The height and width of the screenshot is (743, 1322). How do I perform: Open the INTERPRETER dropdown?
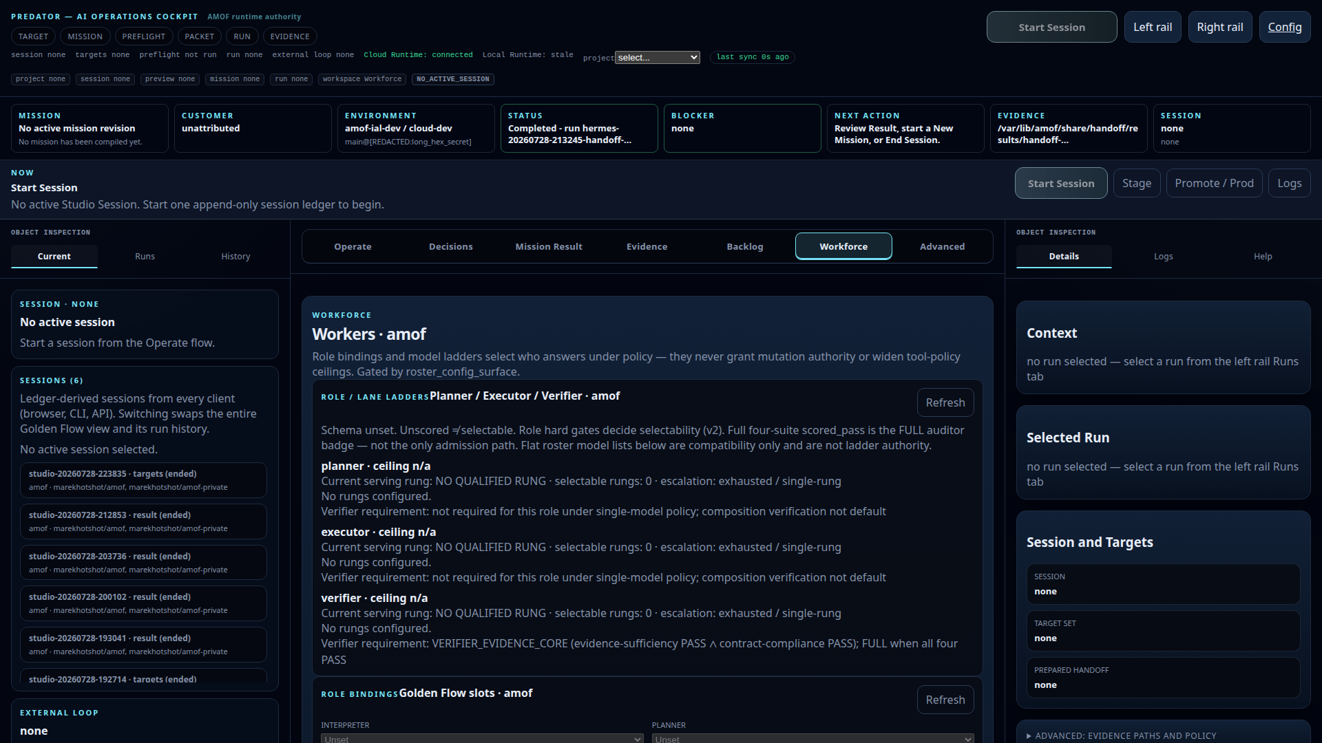coord(482,739)
